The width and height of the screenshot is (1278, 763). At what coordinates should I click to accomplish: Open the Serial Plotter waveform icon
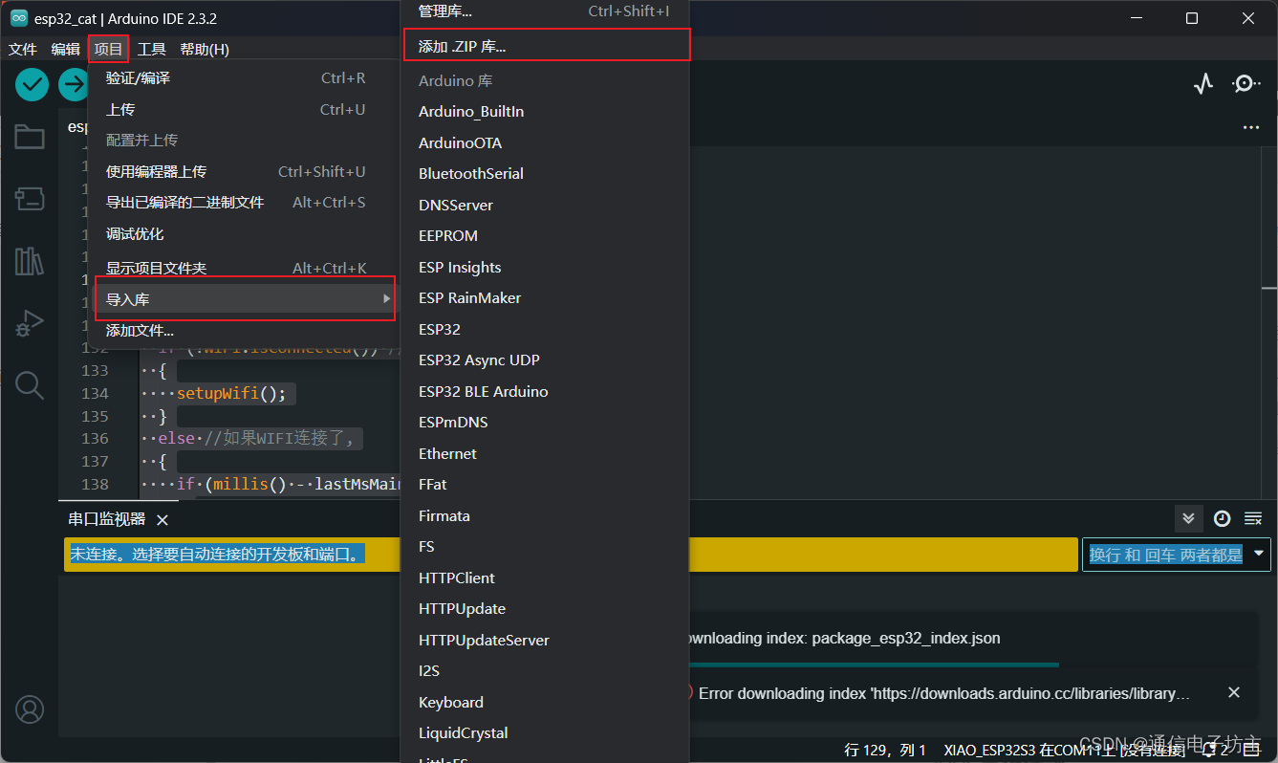1202,84
